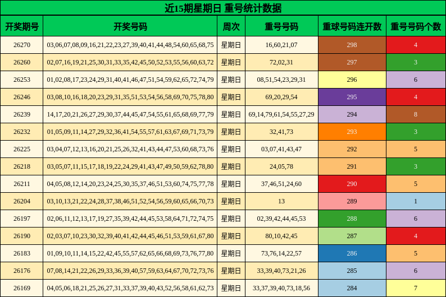Viewport: 446px width, 297px height.
Task: Click the brown count cell showing 8
Action: (x=416, y=114)
